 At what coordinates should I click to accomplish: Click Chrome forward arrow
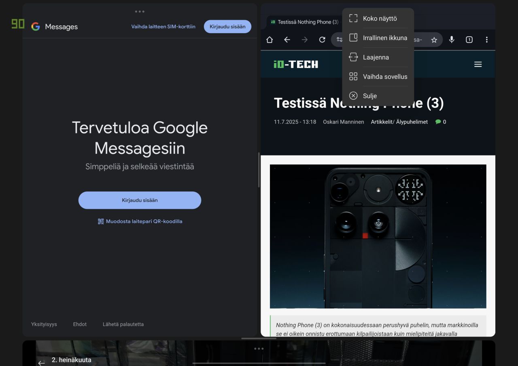tap(305, 40)
